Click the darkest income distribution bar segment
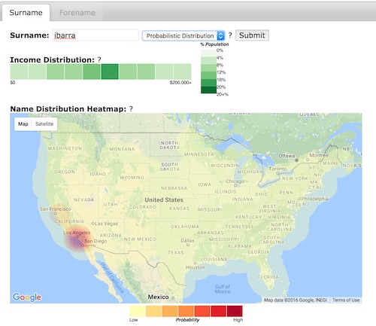The height and width of the screenshot is (326, 376). 110,72
